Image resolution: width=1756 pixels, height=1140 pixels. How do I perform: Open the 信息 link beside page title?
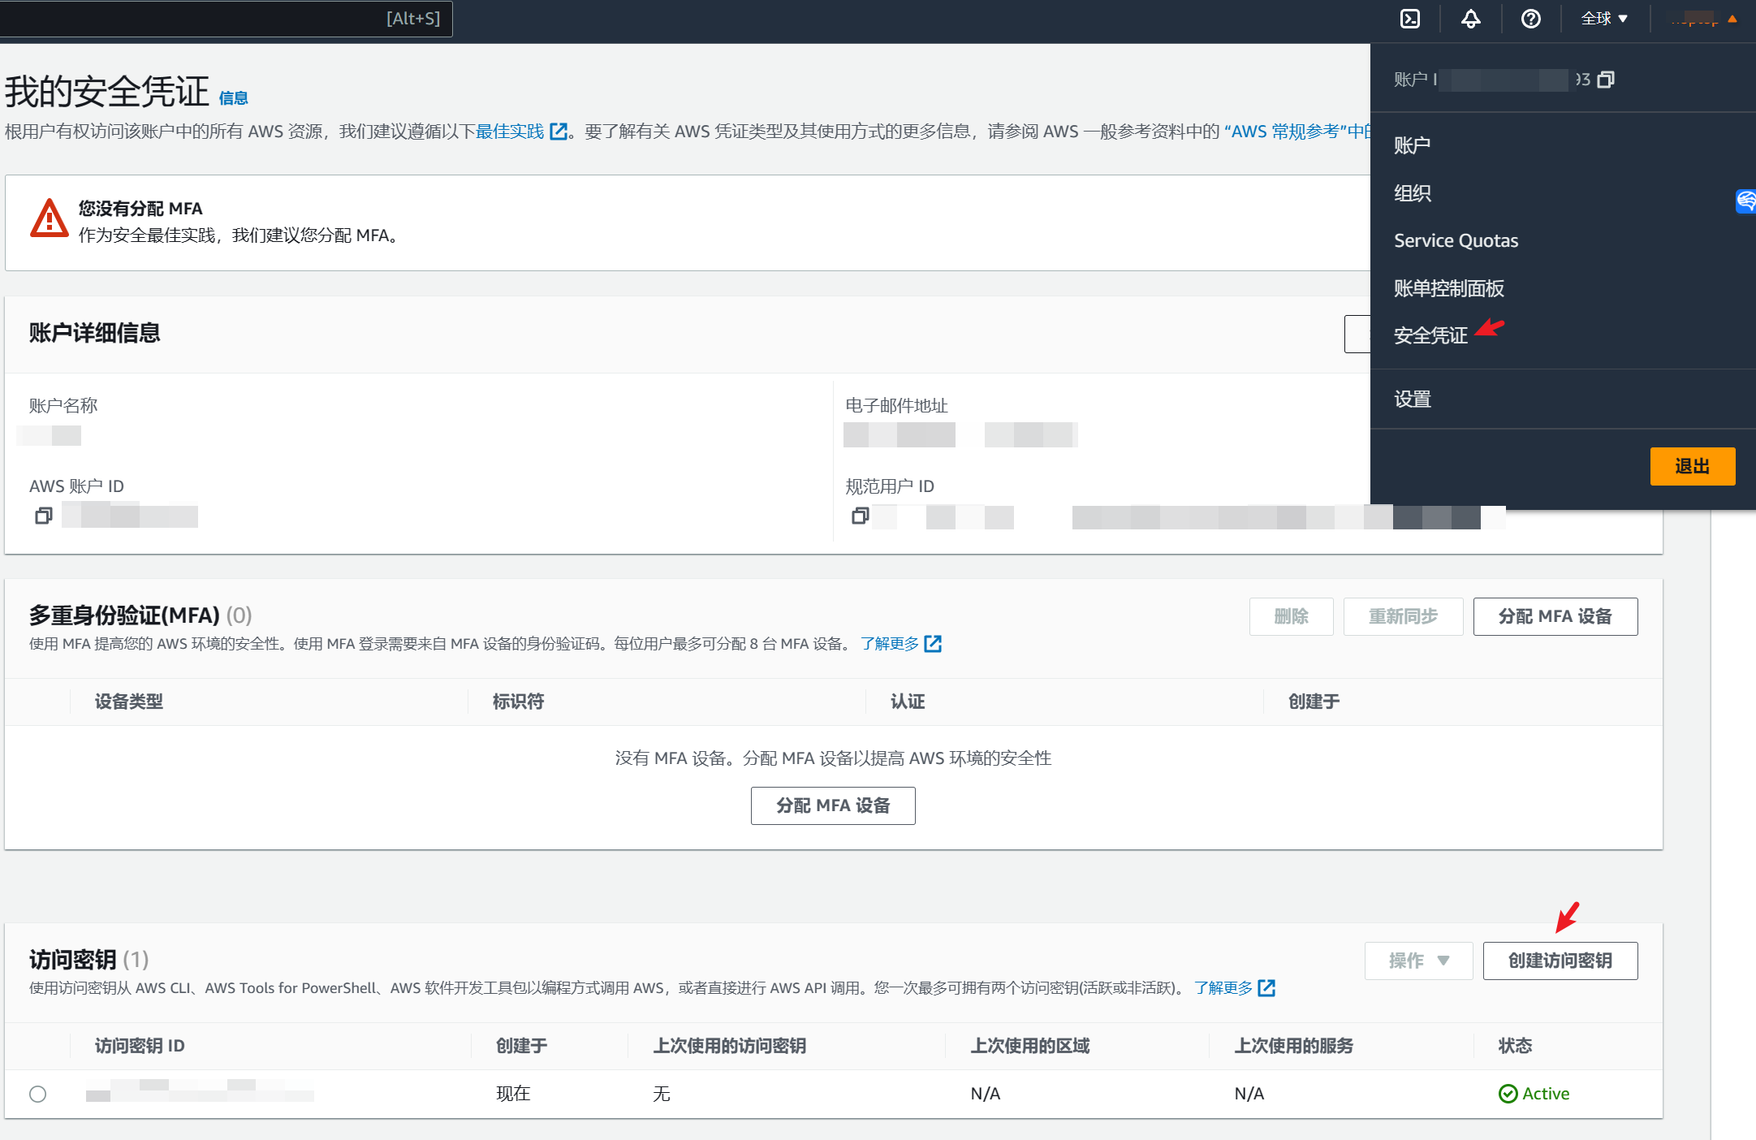233,98
